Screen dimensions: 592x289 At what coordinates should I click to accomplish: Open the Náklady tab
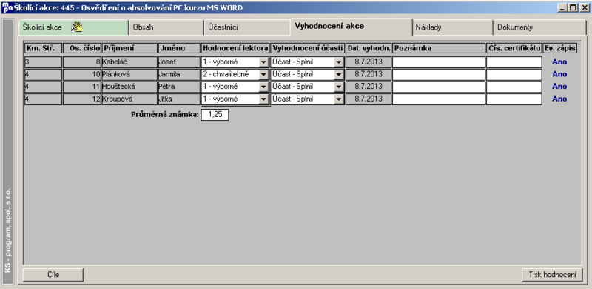click(452, 27)
